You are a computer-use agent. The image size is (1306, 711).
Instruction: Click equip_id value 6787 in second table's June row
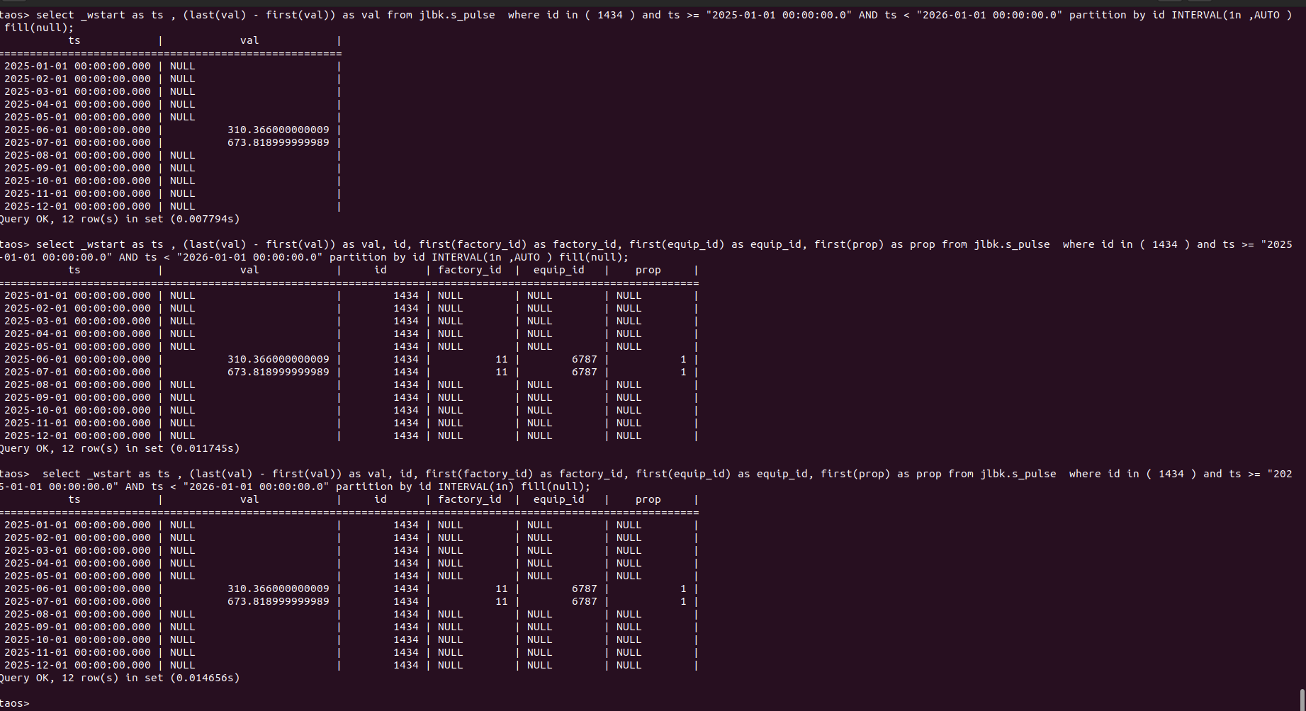(584, 359)
